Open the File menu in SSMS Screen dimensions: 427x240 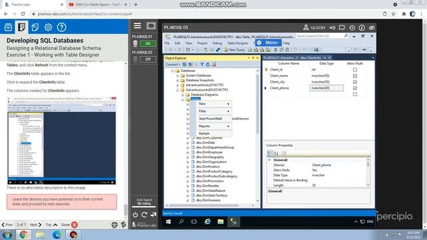click(x=167, y=43)
